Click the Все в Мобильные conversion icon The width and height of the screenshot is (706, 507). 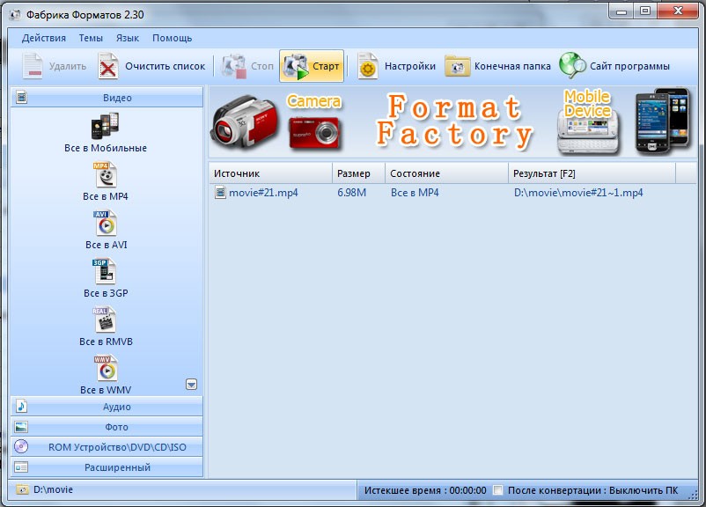pos(106,127)
